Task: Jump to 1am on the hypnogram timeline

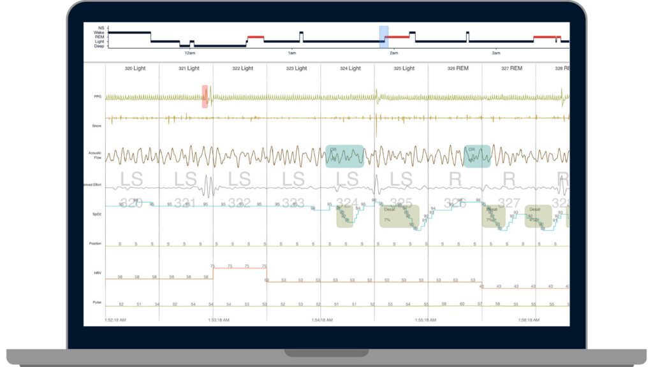Action: tap(291, 50)
